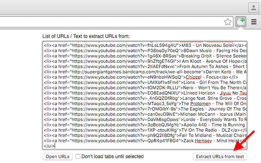Click the line with I Am Kloot - Avenue Of Hope
The image size is (261, 163).
145,62
